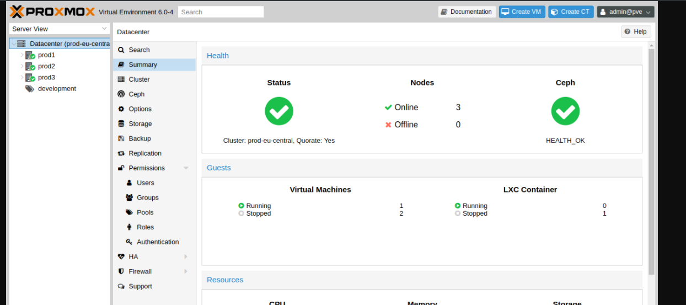Click 'Cluster: prod-eu-central, Quorate: Yes' text

click(x=279, y=141)
